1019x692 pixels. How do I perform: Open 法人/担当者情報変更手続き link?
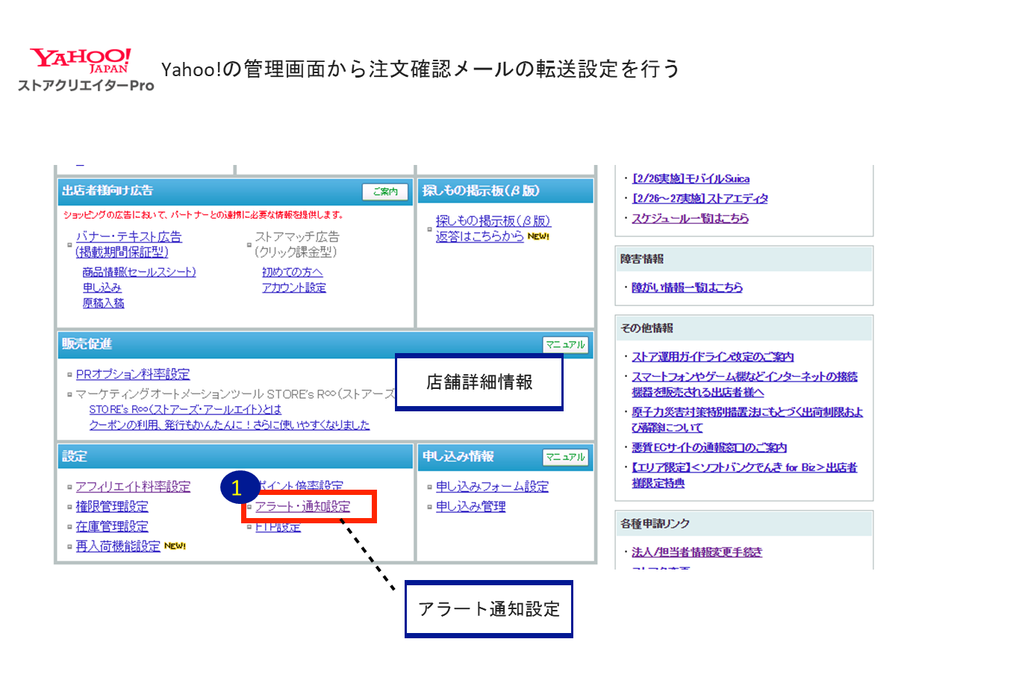[697, 552]
